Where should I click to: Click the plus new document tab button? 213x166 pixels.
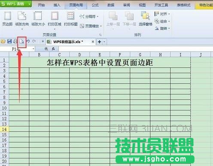(x=99, y=42)
